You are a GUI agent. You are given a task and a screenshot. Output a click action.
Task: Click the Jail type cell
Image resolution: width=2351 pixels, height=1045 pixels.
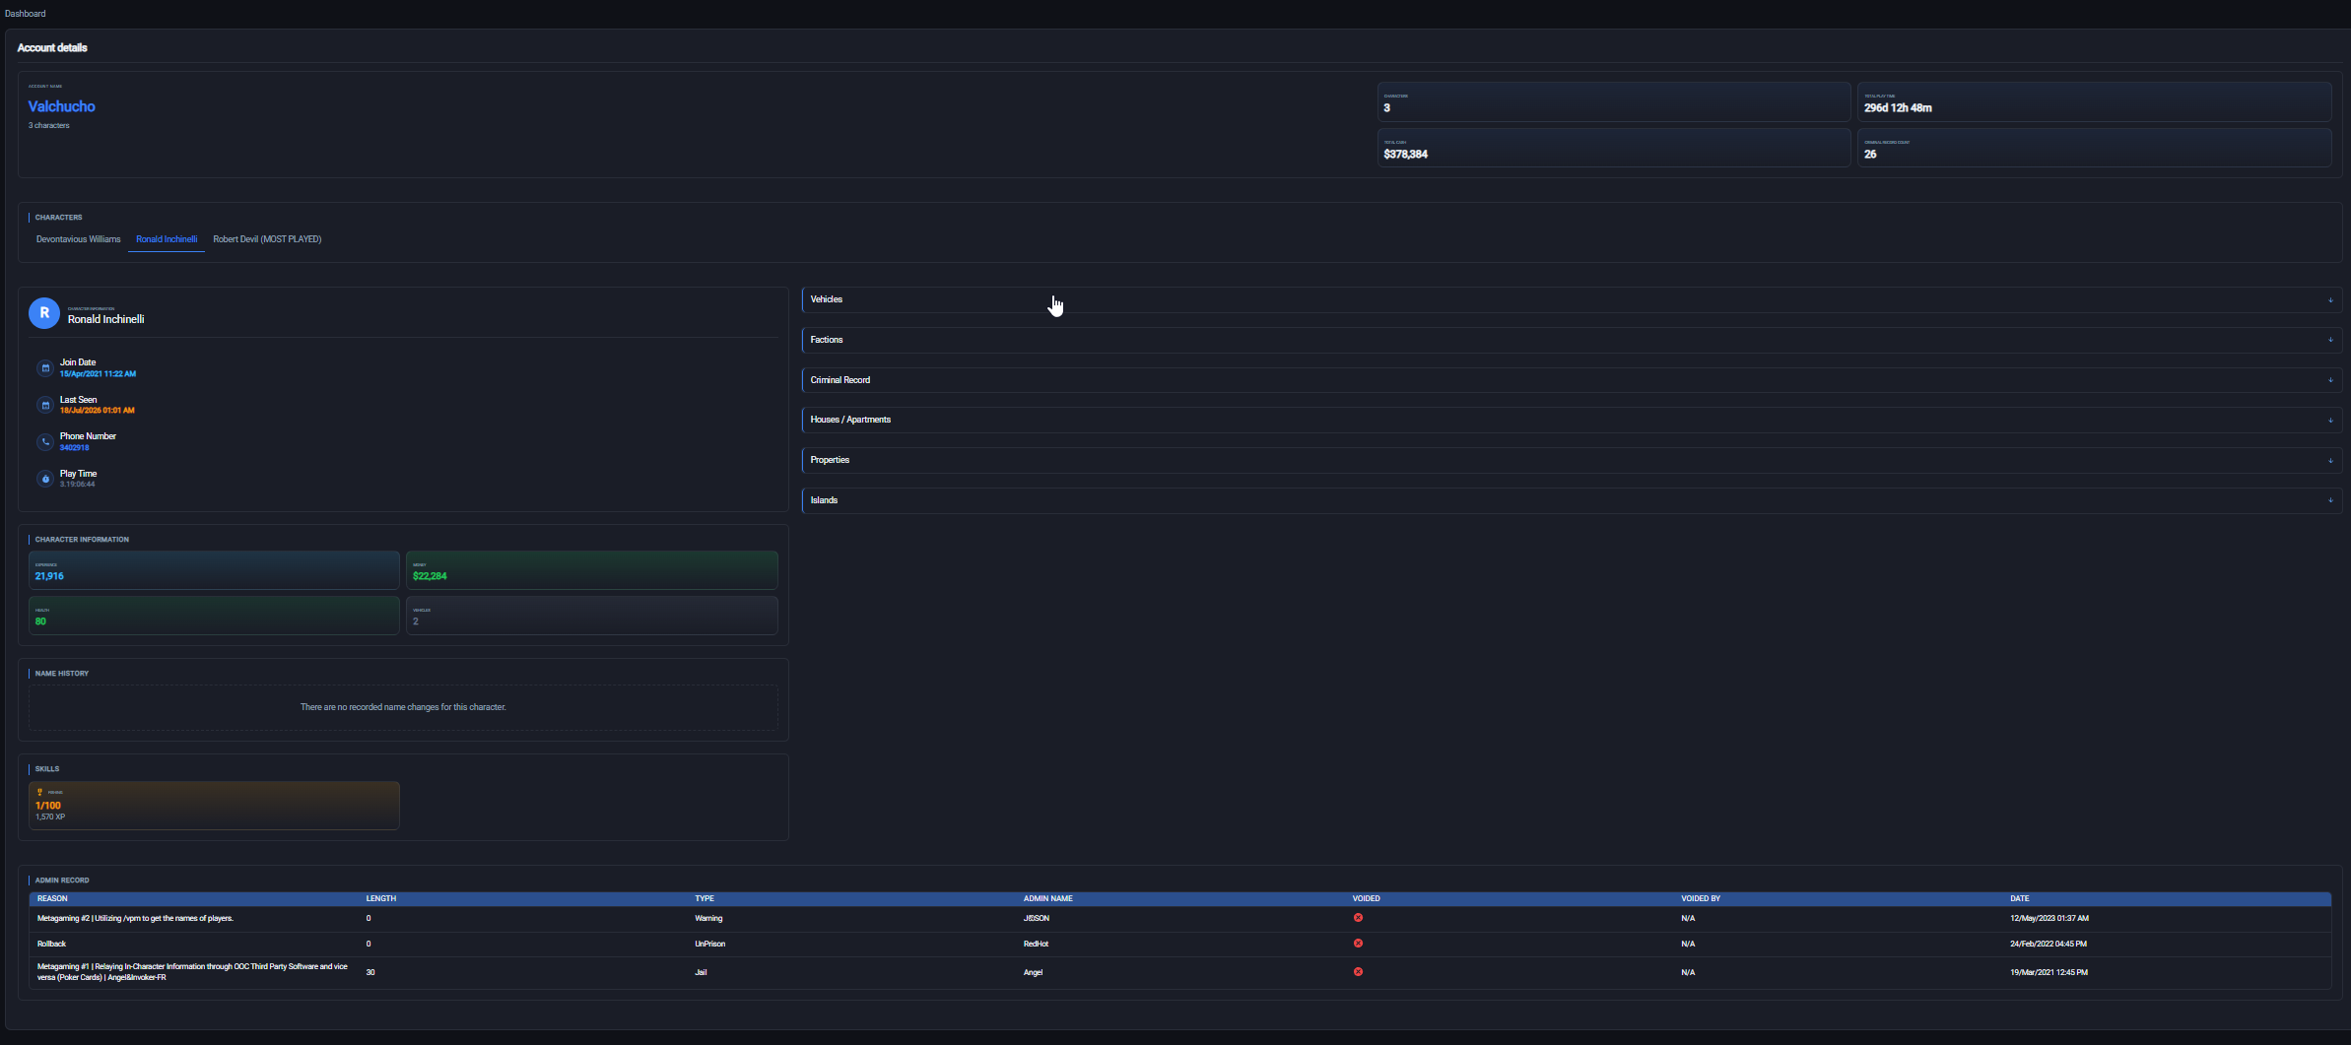coord(701,972)
